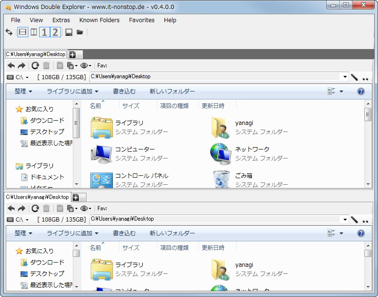The height and width of the screenshot is (297, 378).
Task: Click the two-dots parent folder icon in upper pane
Action: point(365,79)
